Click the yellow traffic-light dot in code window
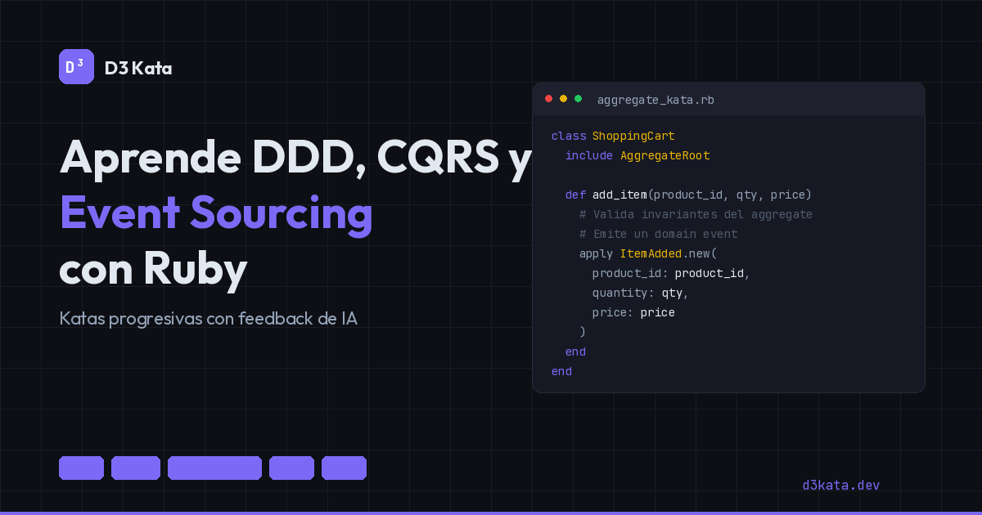This screenshot has width=982, height=515. coord(563,99)
